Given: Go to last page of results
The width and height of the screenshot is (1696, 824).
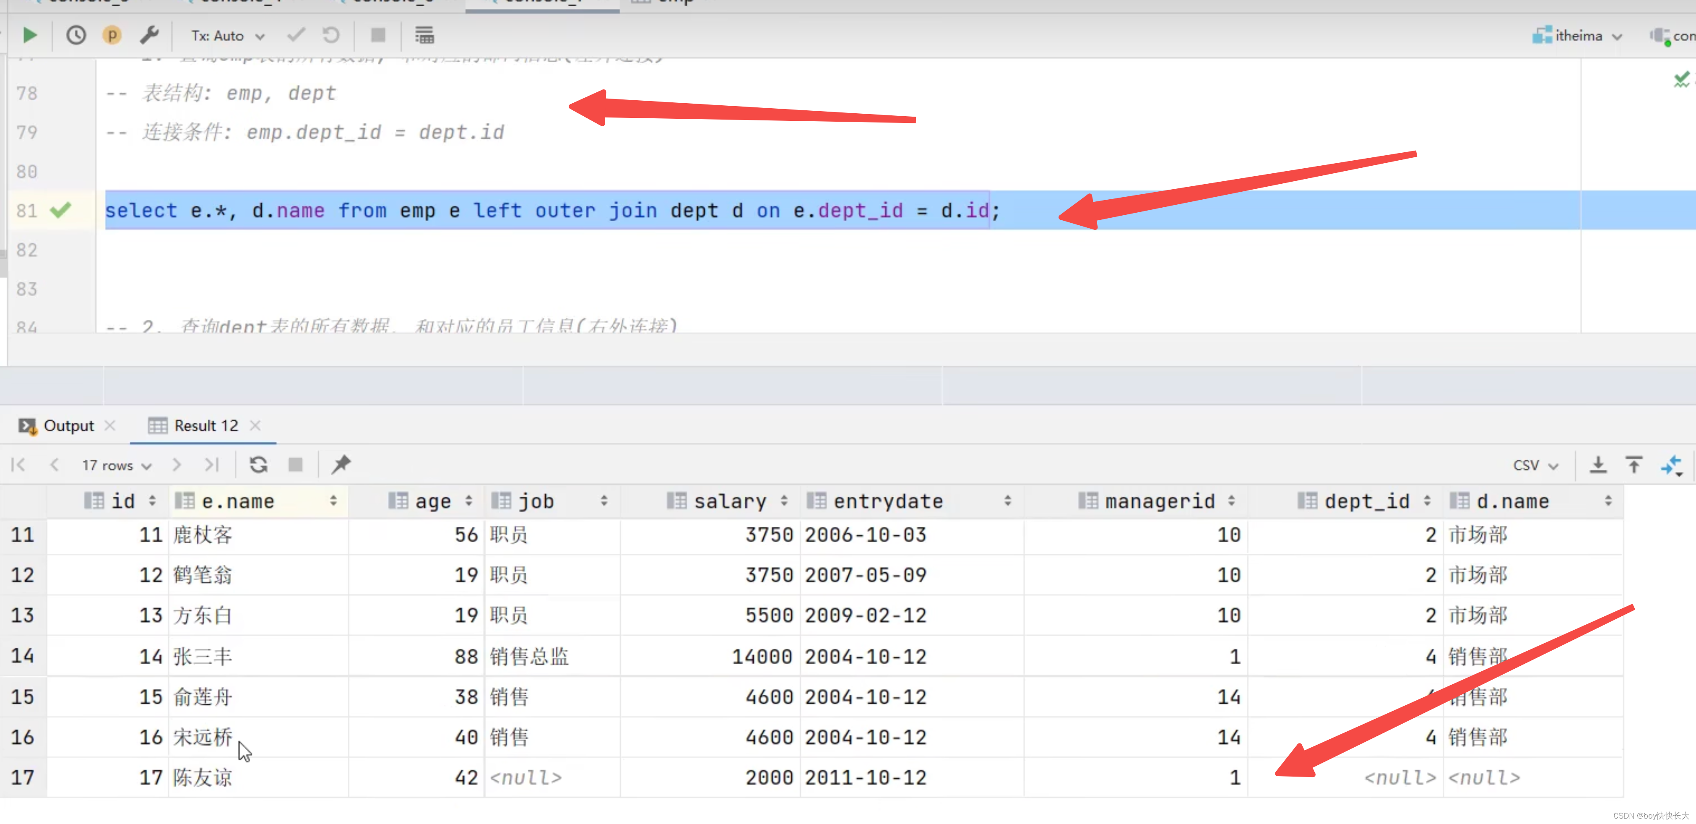Looking at the screenshot, I should [x=211, y=465].
